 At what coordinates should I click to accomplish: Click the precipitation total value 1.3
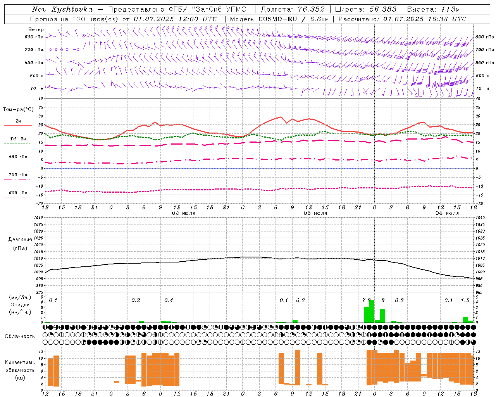pyautogui.click(x=465, y=300)
